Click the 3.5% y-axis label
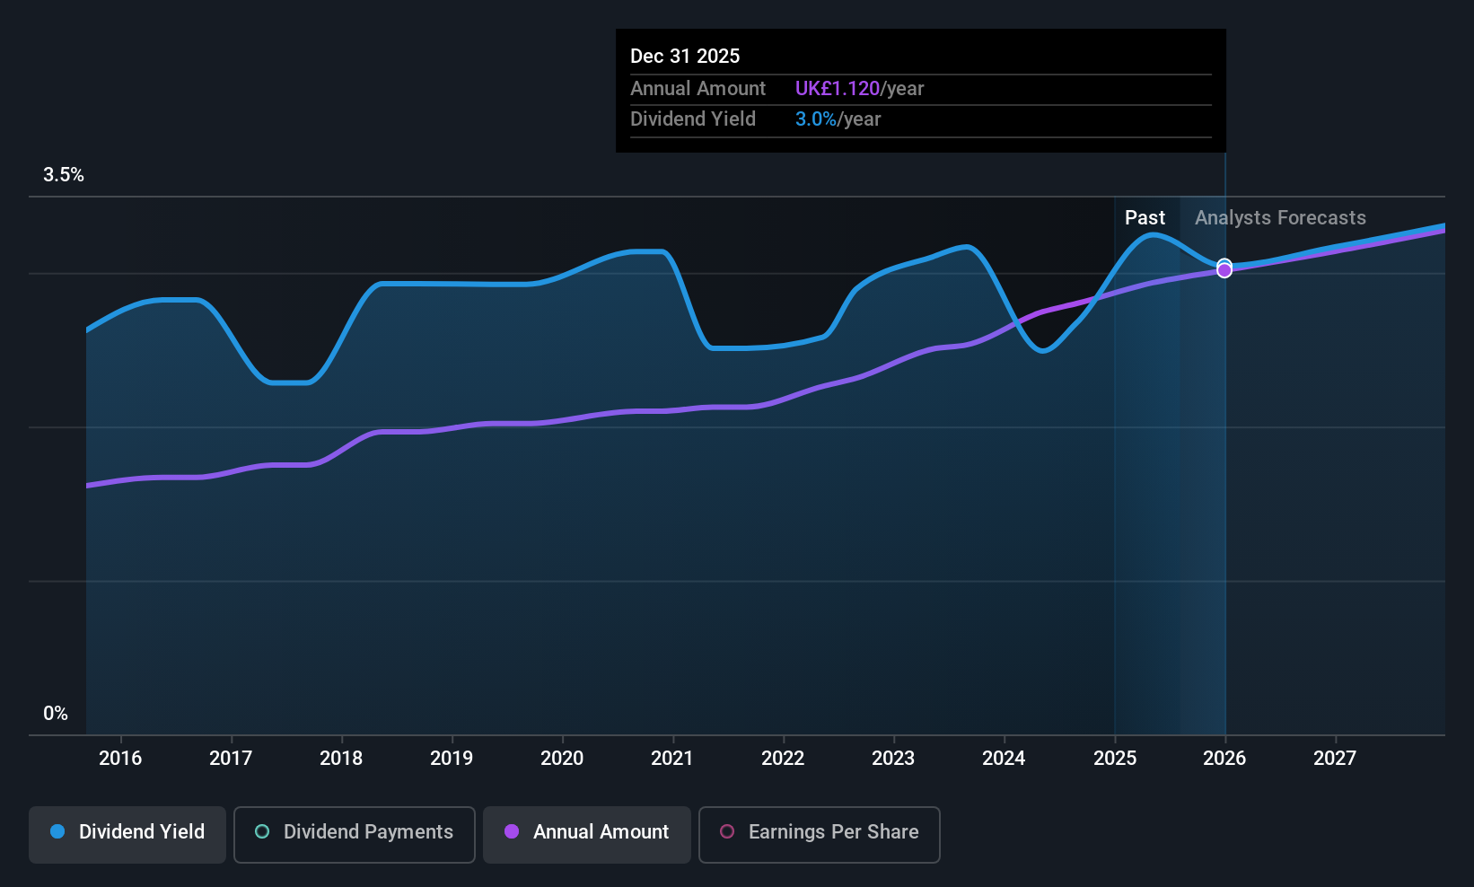The height and width of the screenshot is (887, 1474). pyautogui.click(x=64, y=175)
